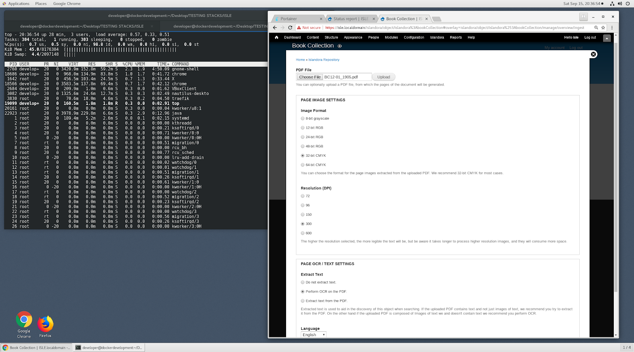This screenshot has width=634, height=352.
Task: Click the gnome-shell row in top terminal
Action: [136, 69]
